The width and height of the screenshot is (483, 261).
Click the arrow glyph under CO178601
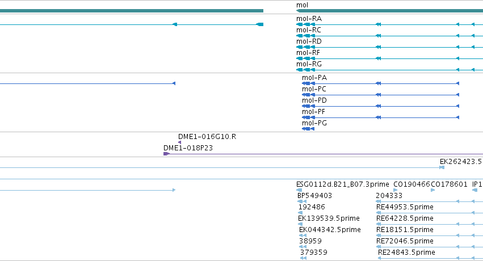[x=433, y=190]
